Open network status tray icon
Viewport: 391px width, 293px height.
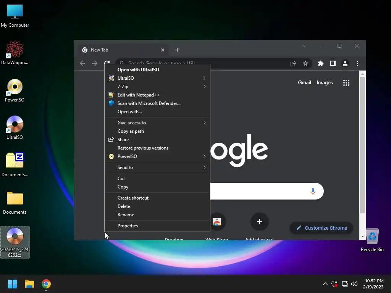345,284
